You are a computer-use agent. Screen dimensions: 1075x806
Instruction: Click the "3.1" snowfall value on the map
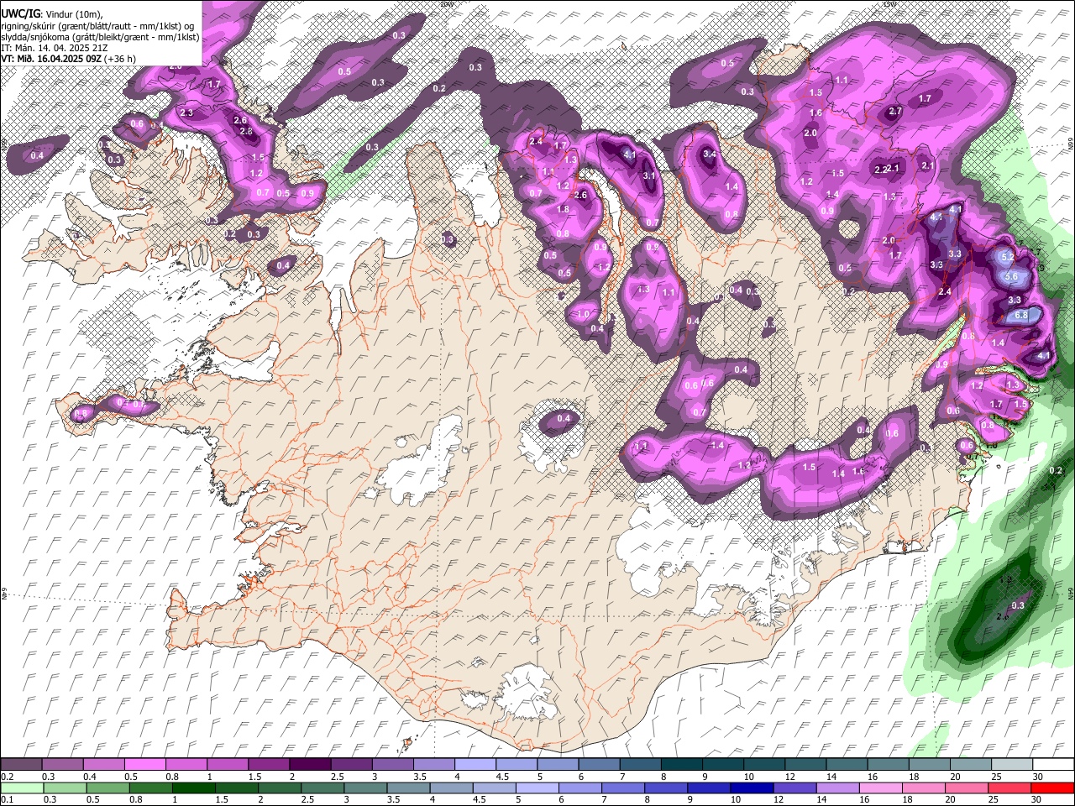click(649, 175)
